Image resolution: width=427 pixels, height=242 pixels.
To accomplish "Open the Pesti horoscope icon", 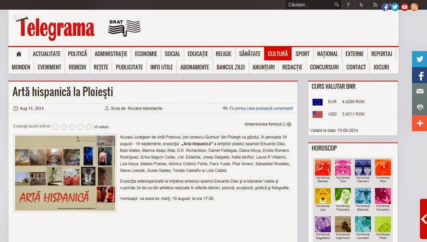I will point(383,224).
